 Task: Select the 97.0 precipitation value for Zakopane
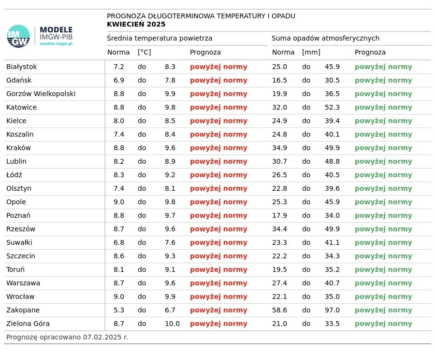tap(332, 310)
